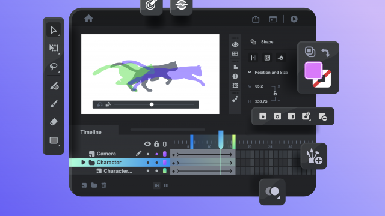This screenshot has width=385, height=216.
Task: Toggle visibility eye column header in Timeline
Action: 147,144
